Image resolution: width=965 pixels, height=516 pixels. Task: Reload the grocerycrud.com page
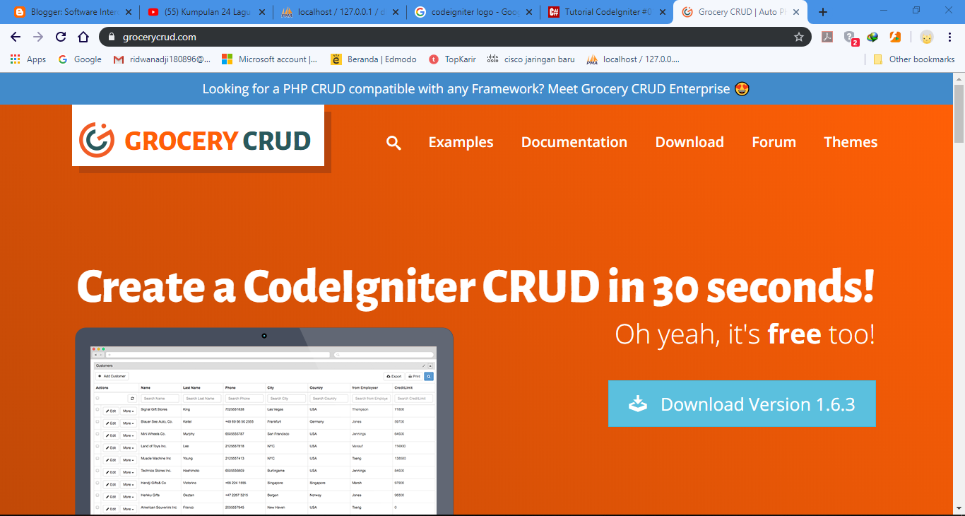point(61,37)
